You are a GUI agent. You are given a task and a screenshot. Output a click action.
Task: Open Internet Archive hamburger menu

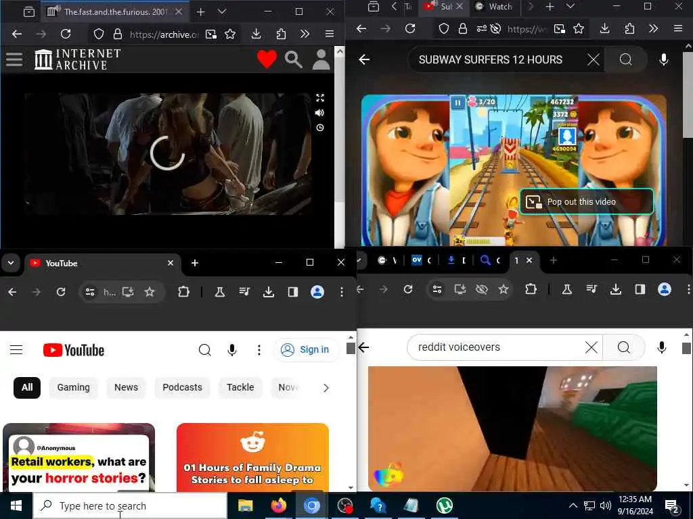click(x=14, y=59)
